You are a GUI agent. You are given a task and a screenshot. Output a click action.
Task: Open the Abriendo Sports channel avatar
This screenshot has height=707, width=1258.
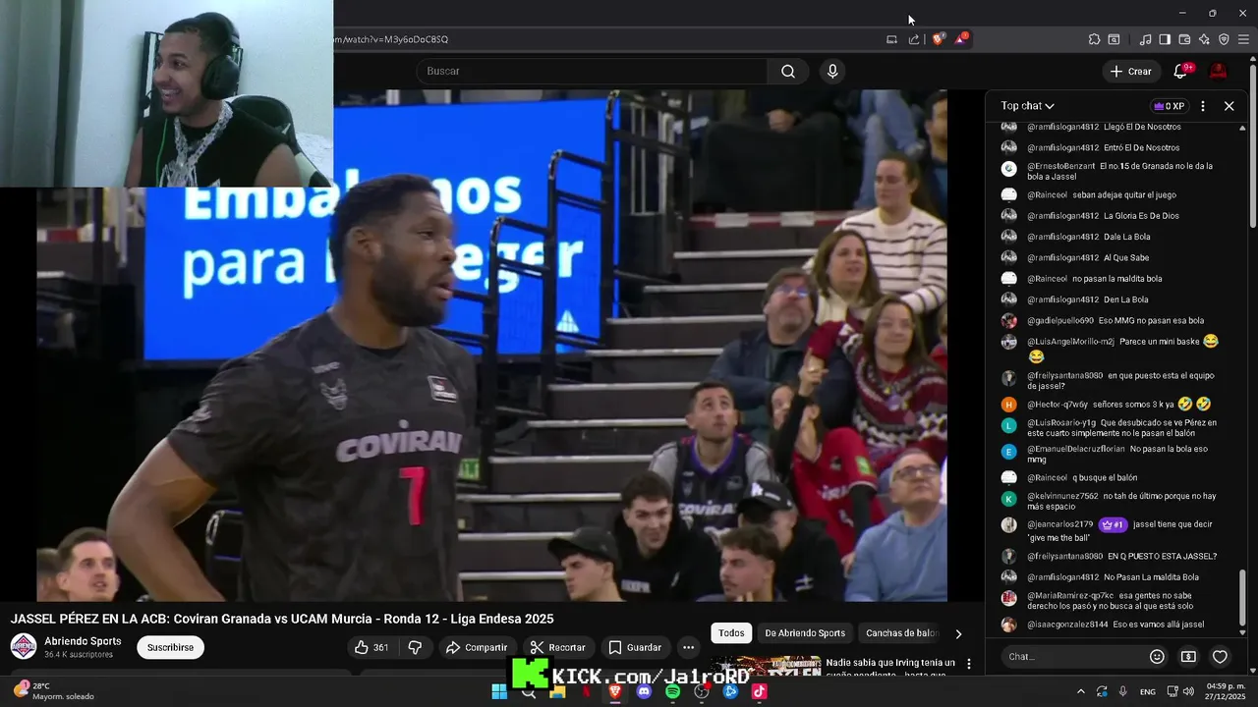[24, 646]
